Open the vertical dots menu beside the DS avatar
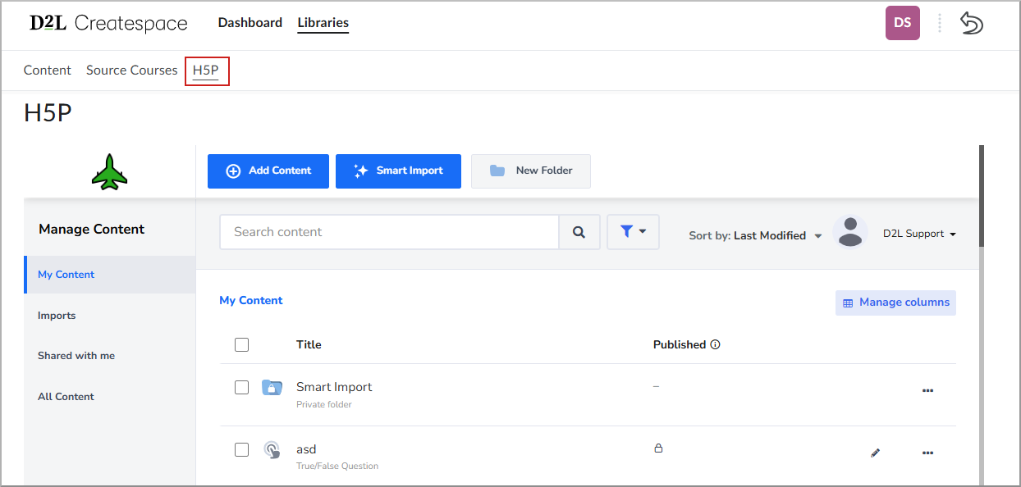The image size is (1021, 487). [x=940, y=23]
